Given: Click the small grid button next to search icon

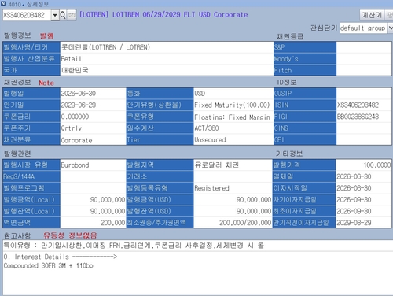Looking at the screenshot, I should [72, 15].
